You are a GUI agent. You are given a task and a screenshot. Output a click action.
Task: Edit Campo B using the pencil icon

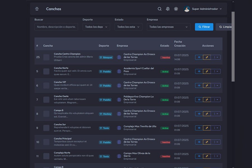pos(207,114)
